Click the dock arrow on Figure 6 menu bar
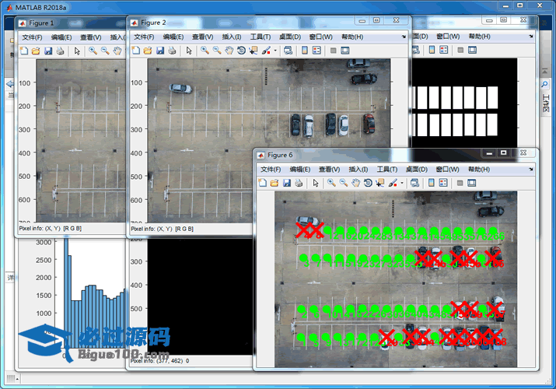This screenshot has height=389, width=556. click(x=530, y=169)
